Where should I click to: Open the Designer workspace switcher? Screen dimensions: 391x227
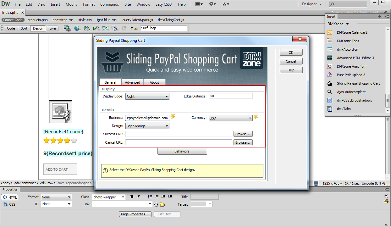pyautogui.click(x=312, y=4)
